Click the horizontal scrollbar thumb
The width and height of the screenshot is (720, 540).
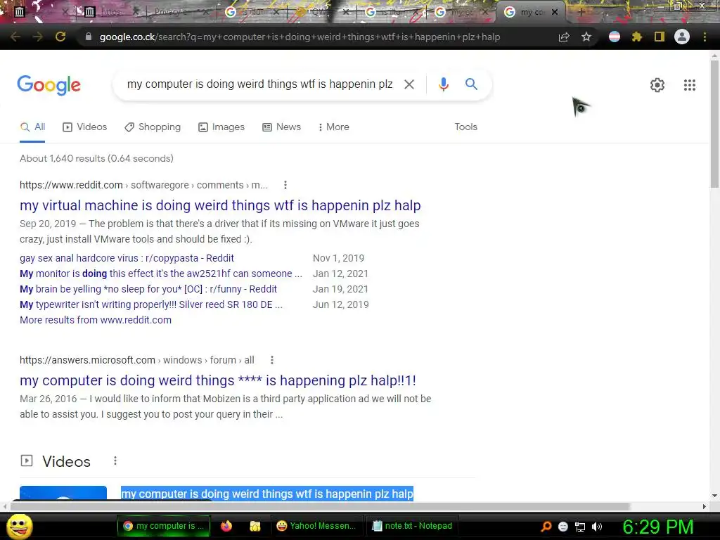[320, 506]
